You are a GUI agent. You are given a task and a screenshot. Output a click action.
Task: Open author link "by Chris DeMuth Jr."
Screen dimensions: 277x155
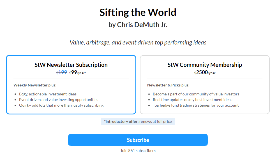tap(138, 25)
